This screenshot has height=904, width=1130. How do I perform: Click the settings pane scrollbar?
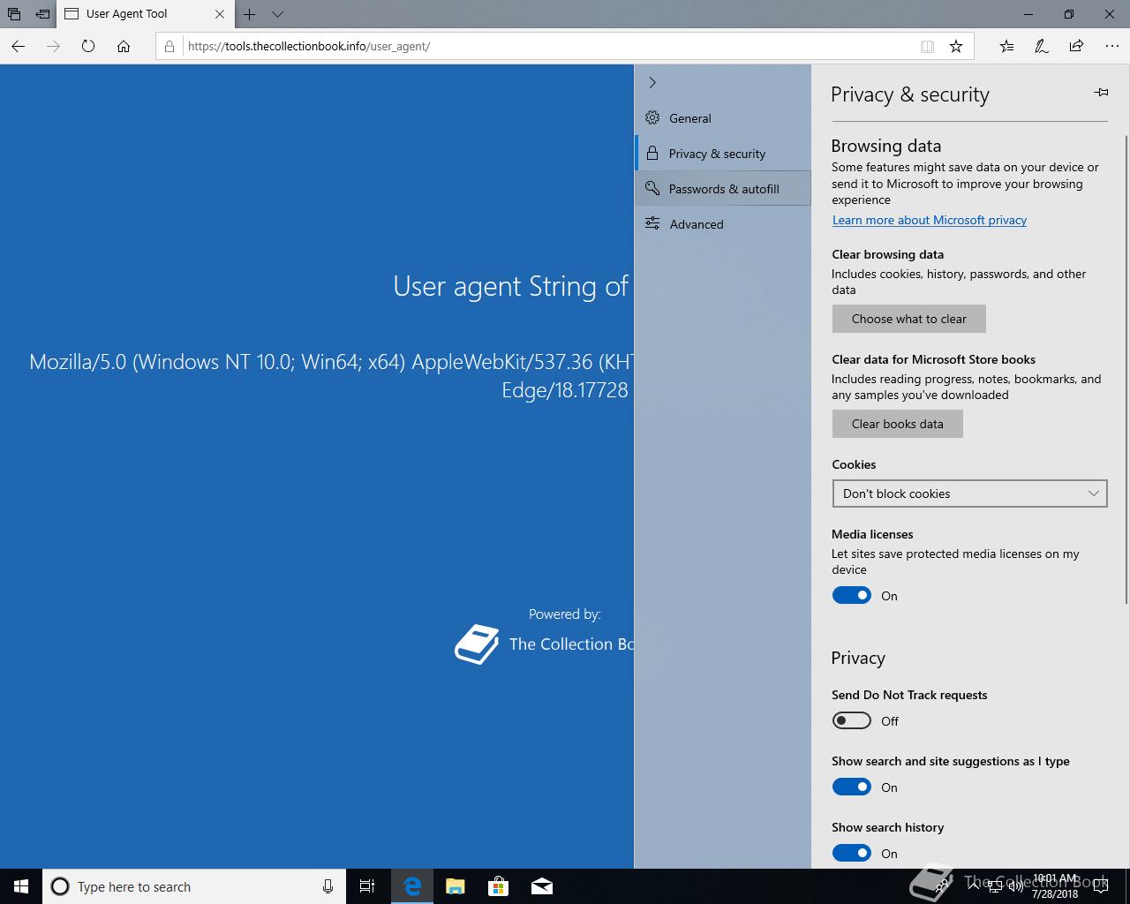(x=1126, y=370)
